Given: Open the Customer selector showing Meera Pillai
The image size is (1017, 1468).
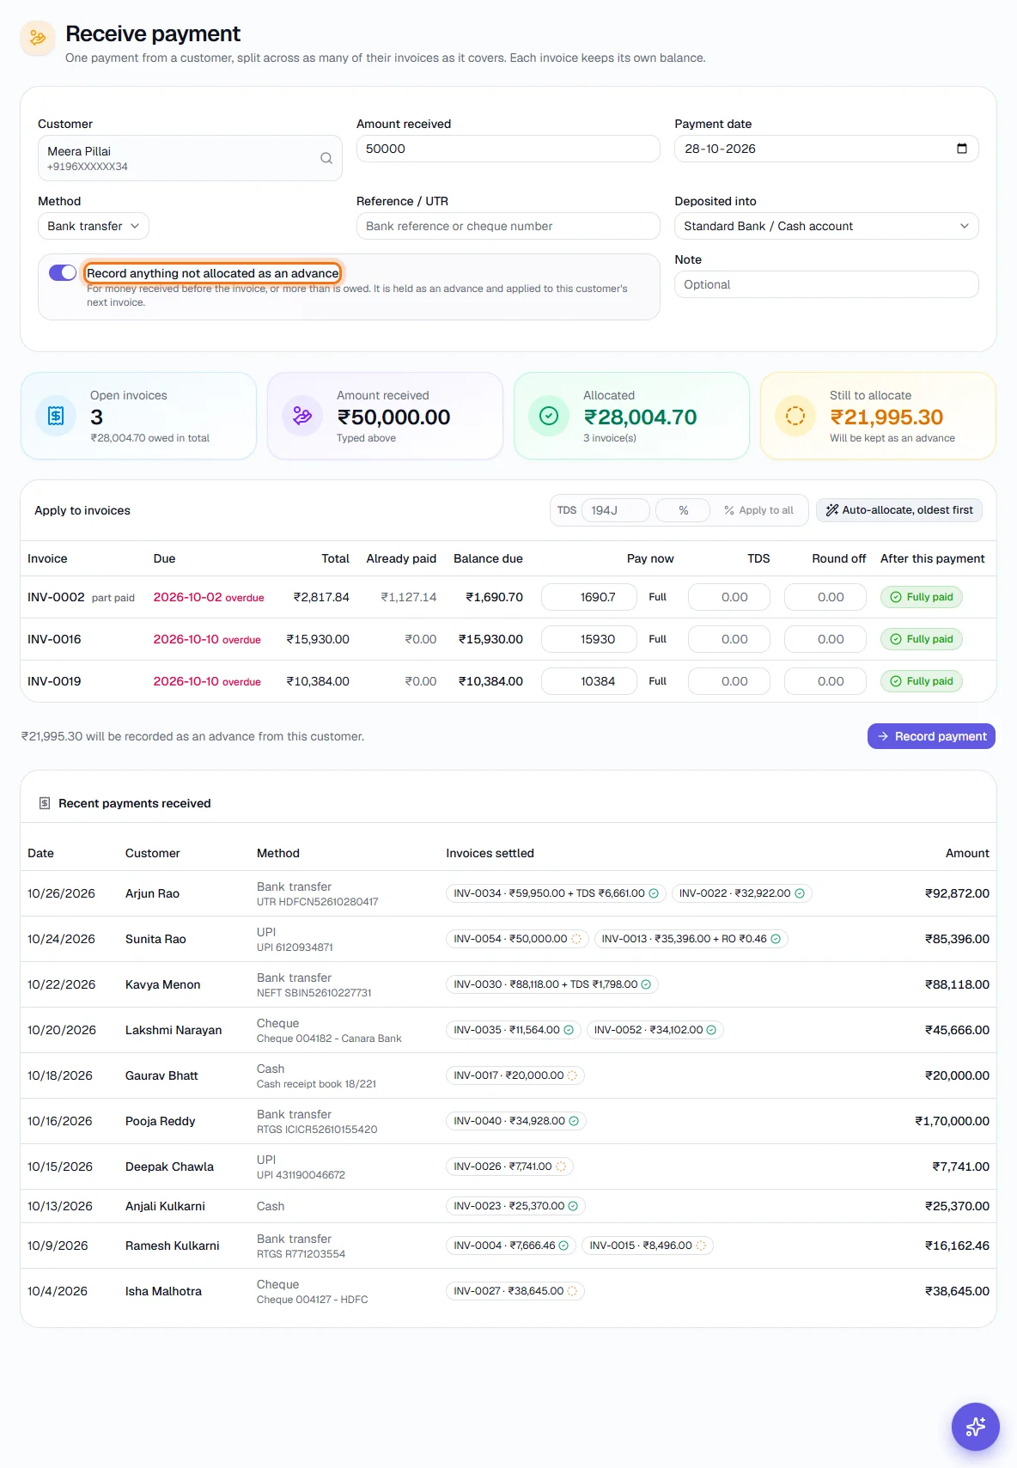Looking at the screenshot, I should point(190,158).
